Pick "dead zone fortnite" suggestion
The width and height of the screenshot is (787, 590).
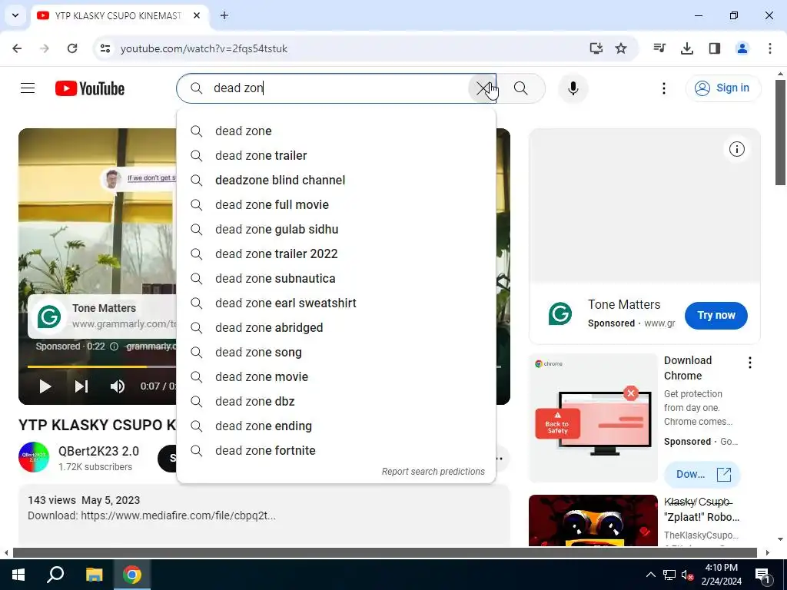[x=337, y=450]
